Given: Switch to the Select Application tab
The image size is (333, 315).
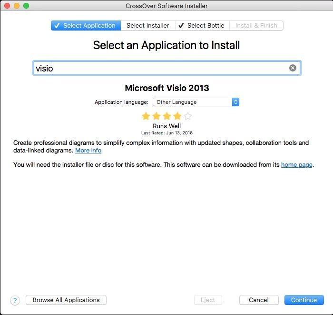Looking at the screenshot, I should pos(86,26).
